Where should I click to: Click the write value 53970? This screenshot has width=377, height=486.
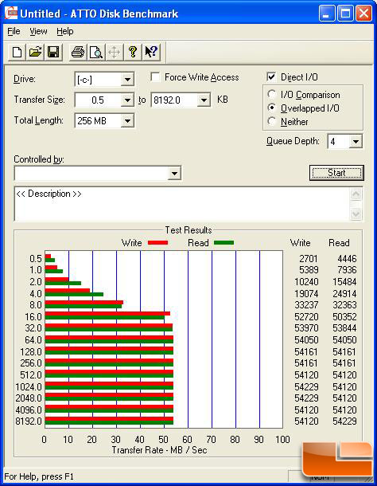pyautogui.click(x=306, y=328)
